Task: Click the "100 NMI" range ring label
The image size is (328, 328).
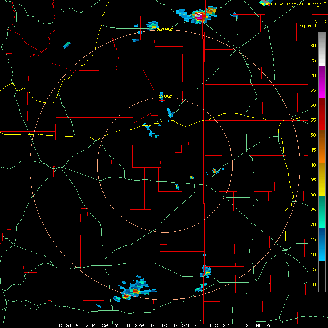Action: coord(165,30)
